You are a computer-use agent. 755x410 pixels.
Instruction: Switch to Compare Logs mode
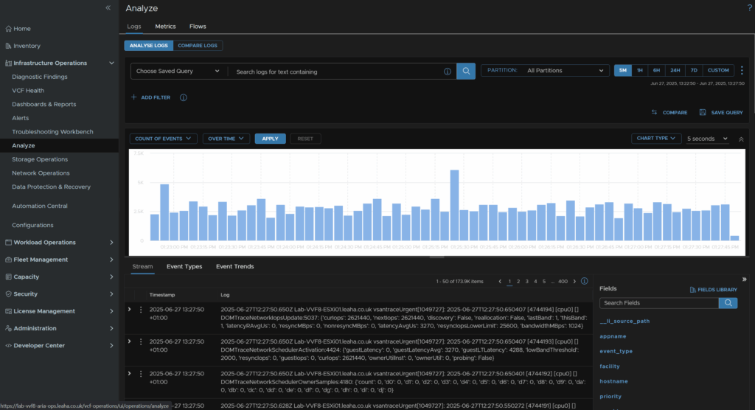(198, 45)
